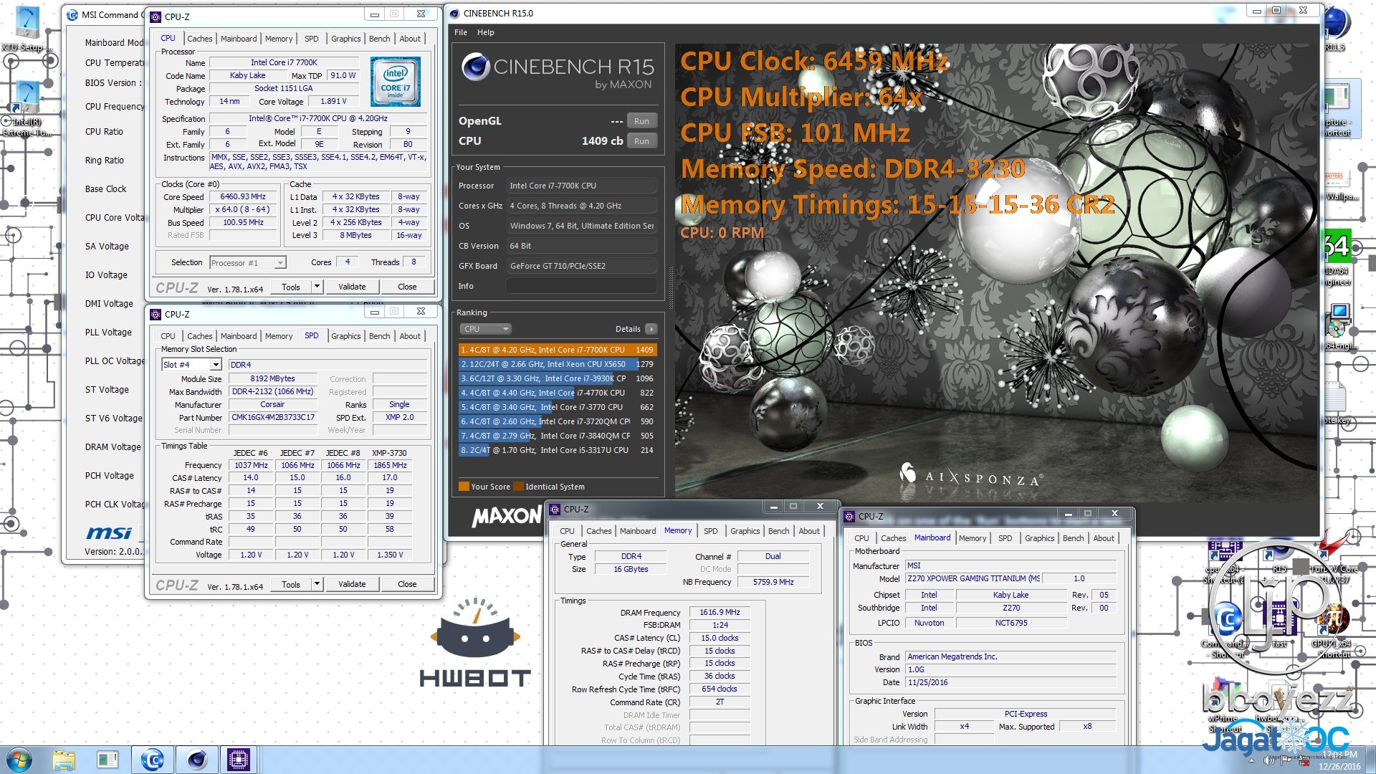The image size is (1376, 774).
Task: Click Validate in SPD CPU-Z window
Action: click(352, 584)
